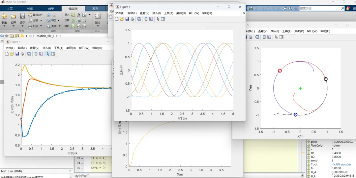Click the 打印 (Print) button in ribbon

point(33,26)
